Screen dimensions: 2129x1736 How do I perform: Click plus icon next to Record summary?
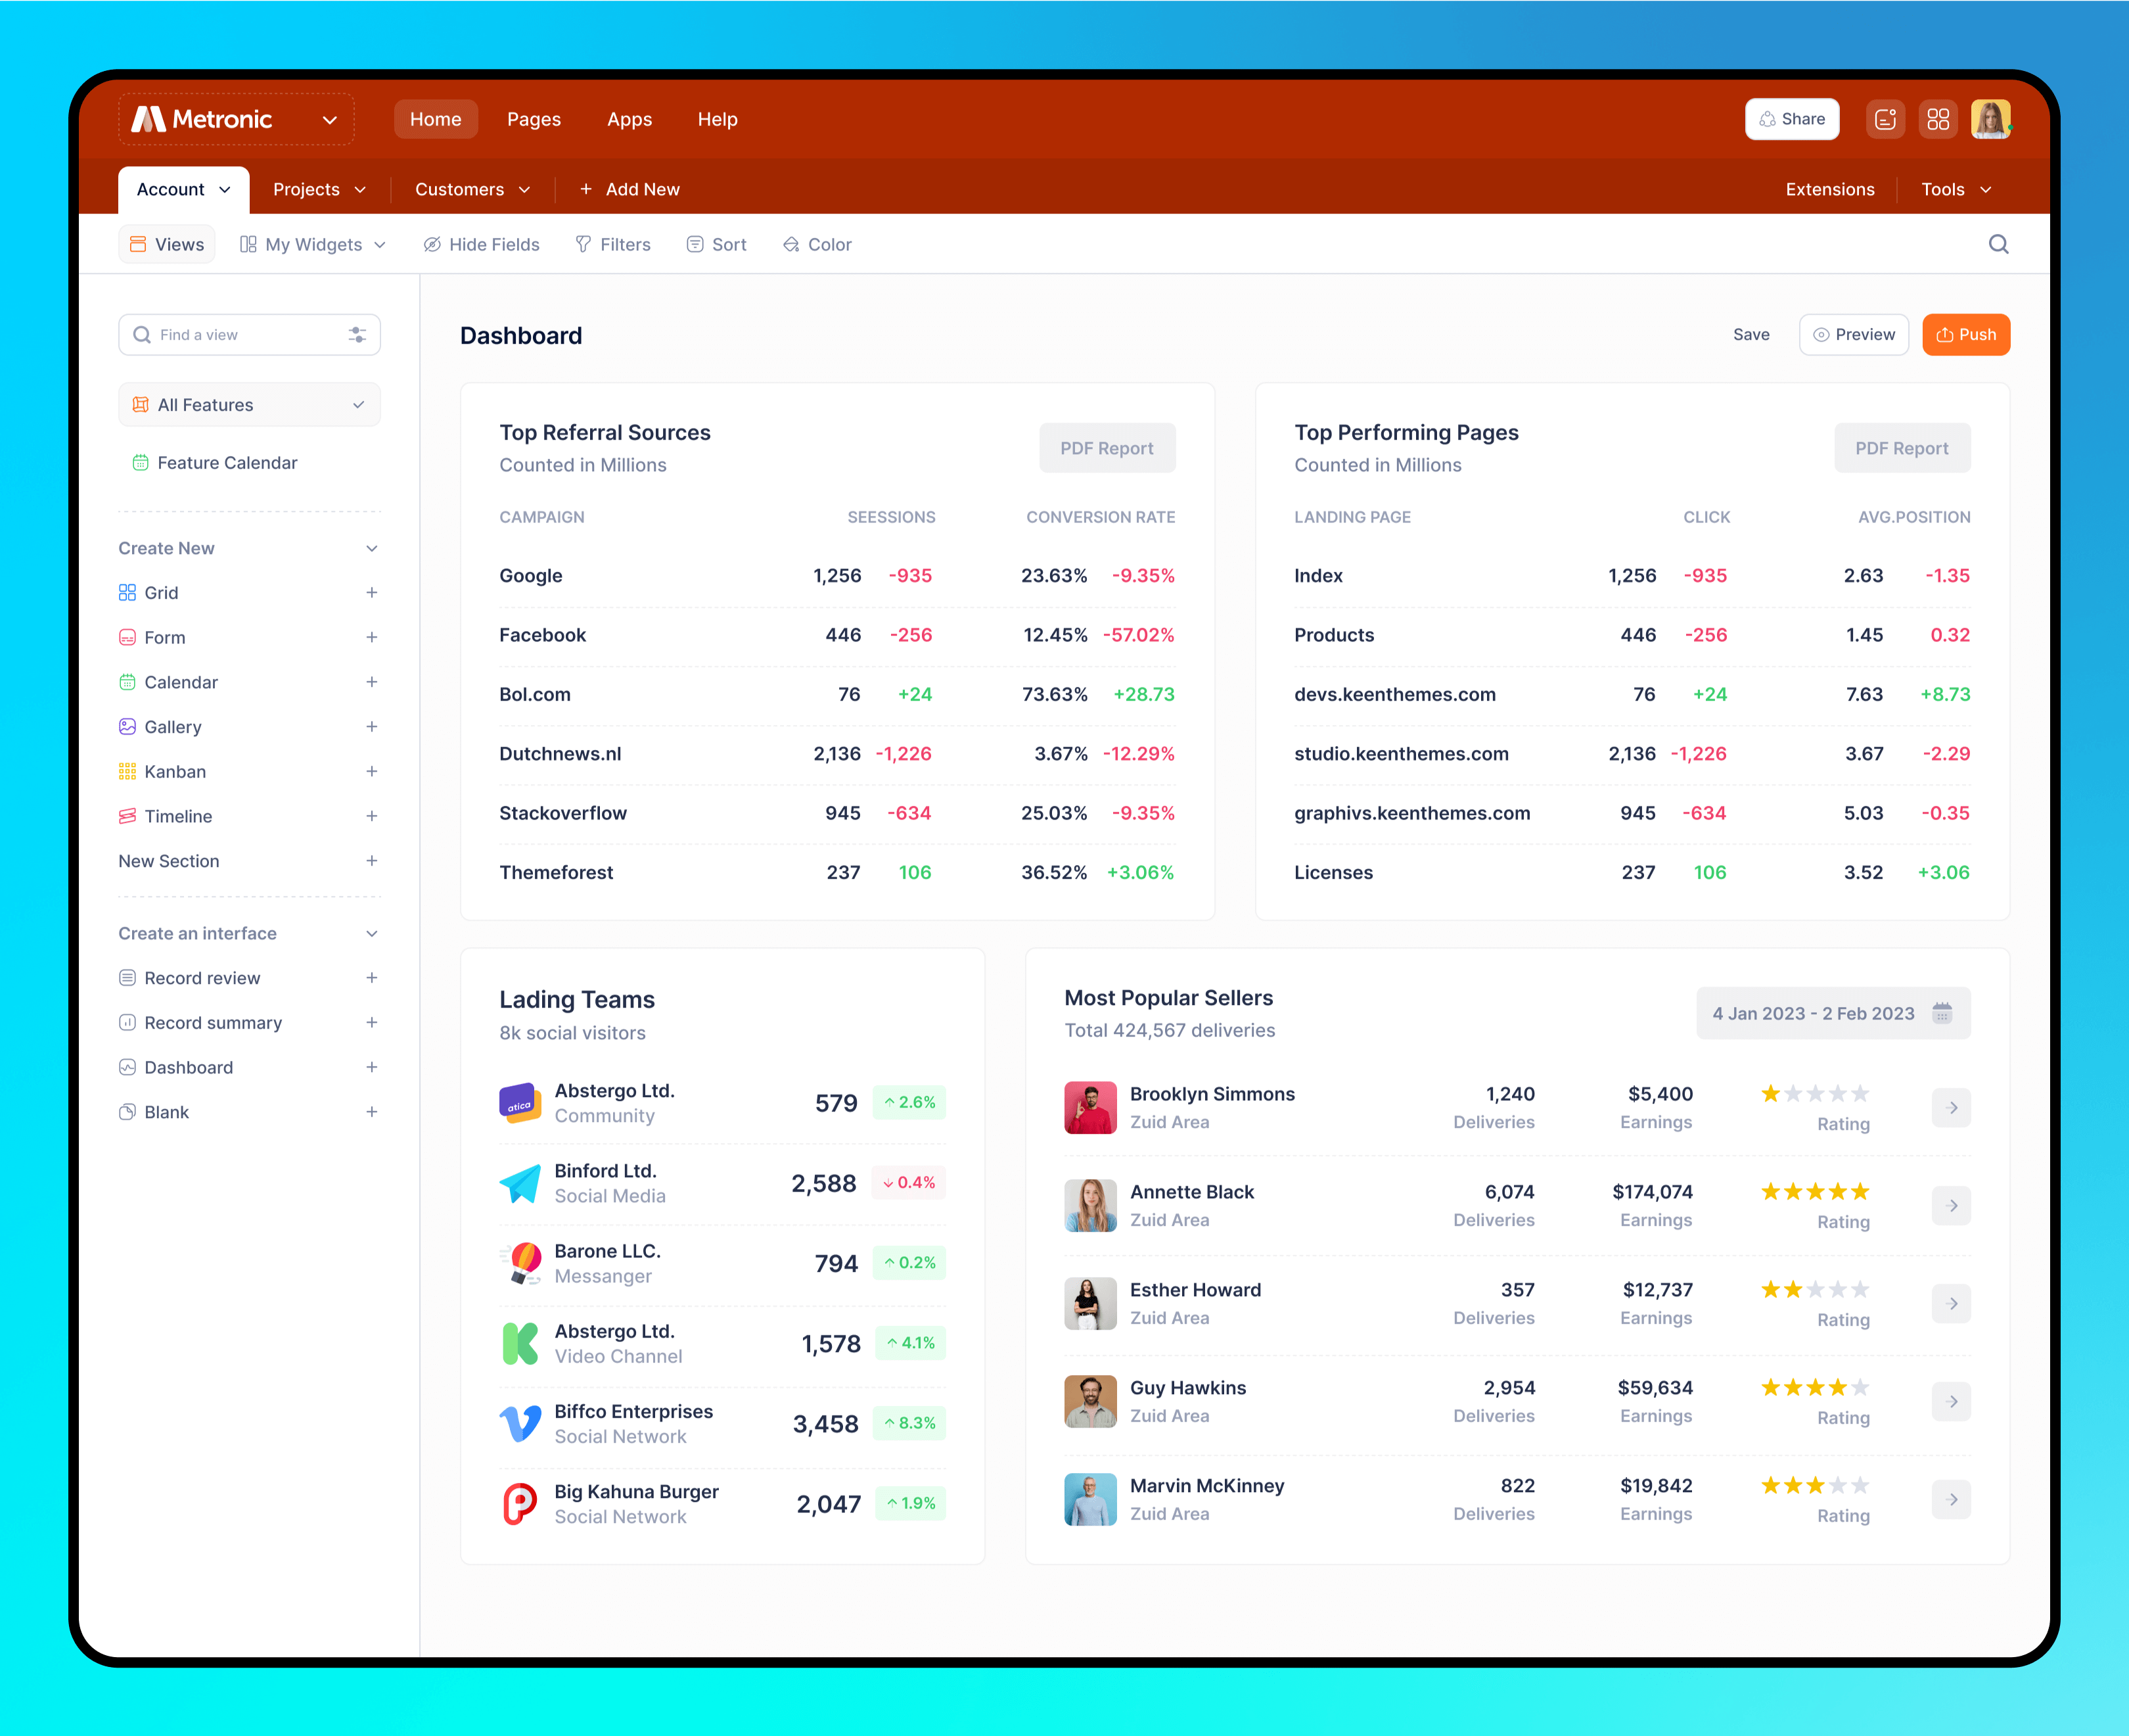[372, 1023]
